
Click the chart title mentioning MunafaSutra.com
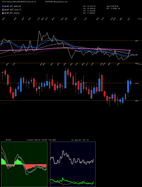pyautogui.click(x=35, y=2)
